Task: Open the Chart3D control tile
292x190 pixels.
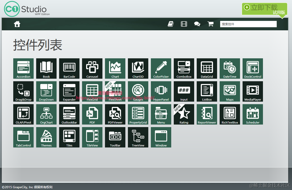Action: click(x=138, y=69)
